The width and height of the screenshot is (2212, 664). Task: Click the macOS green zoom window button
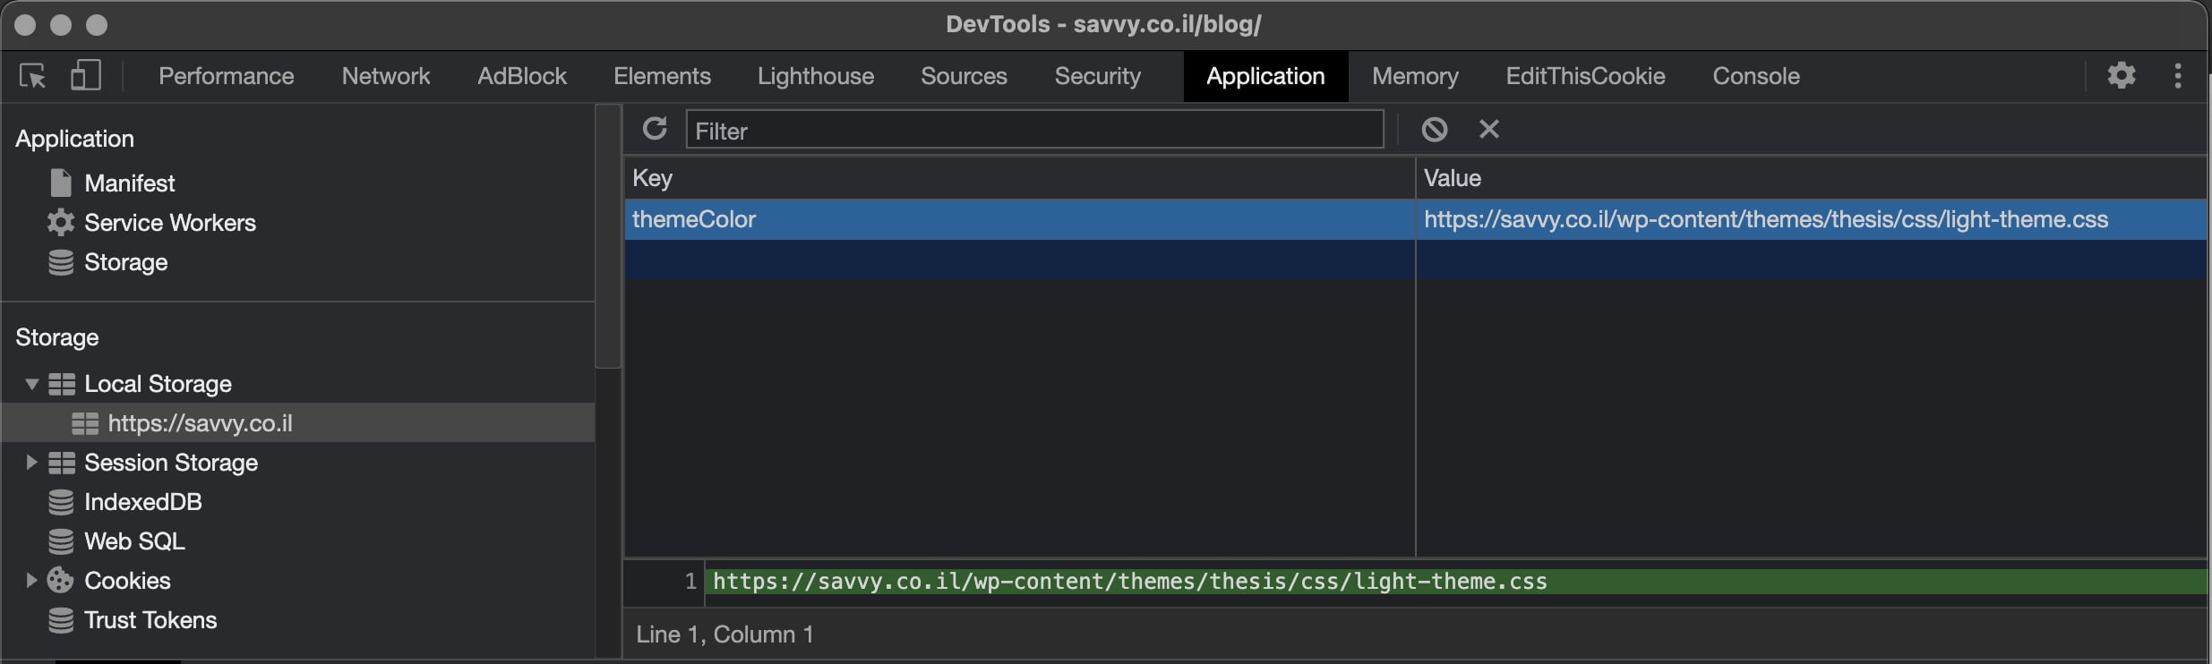(96, 25)
